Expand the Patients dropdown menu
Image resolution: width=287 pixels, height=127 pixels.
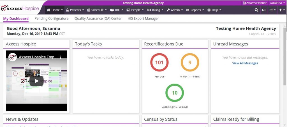[75, 10]
